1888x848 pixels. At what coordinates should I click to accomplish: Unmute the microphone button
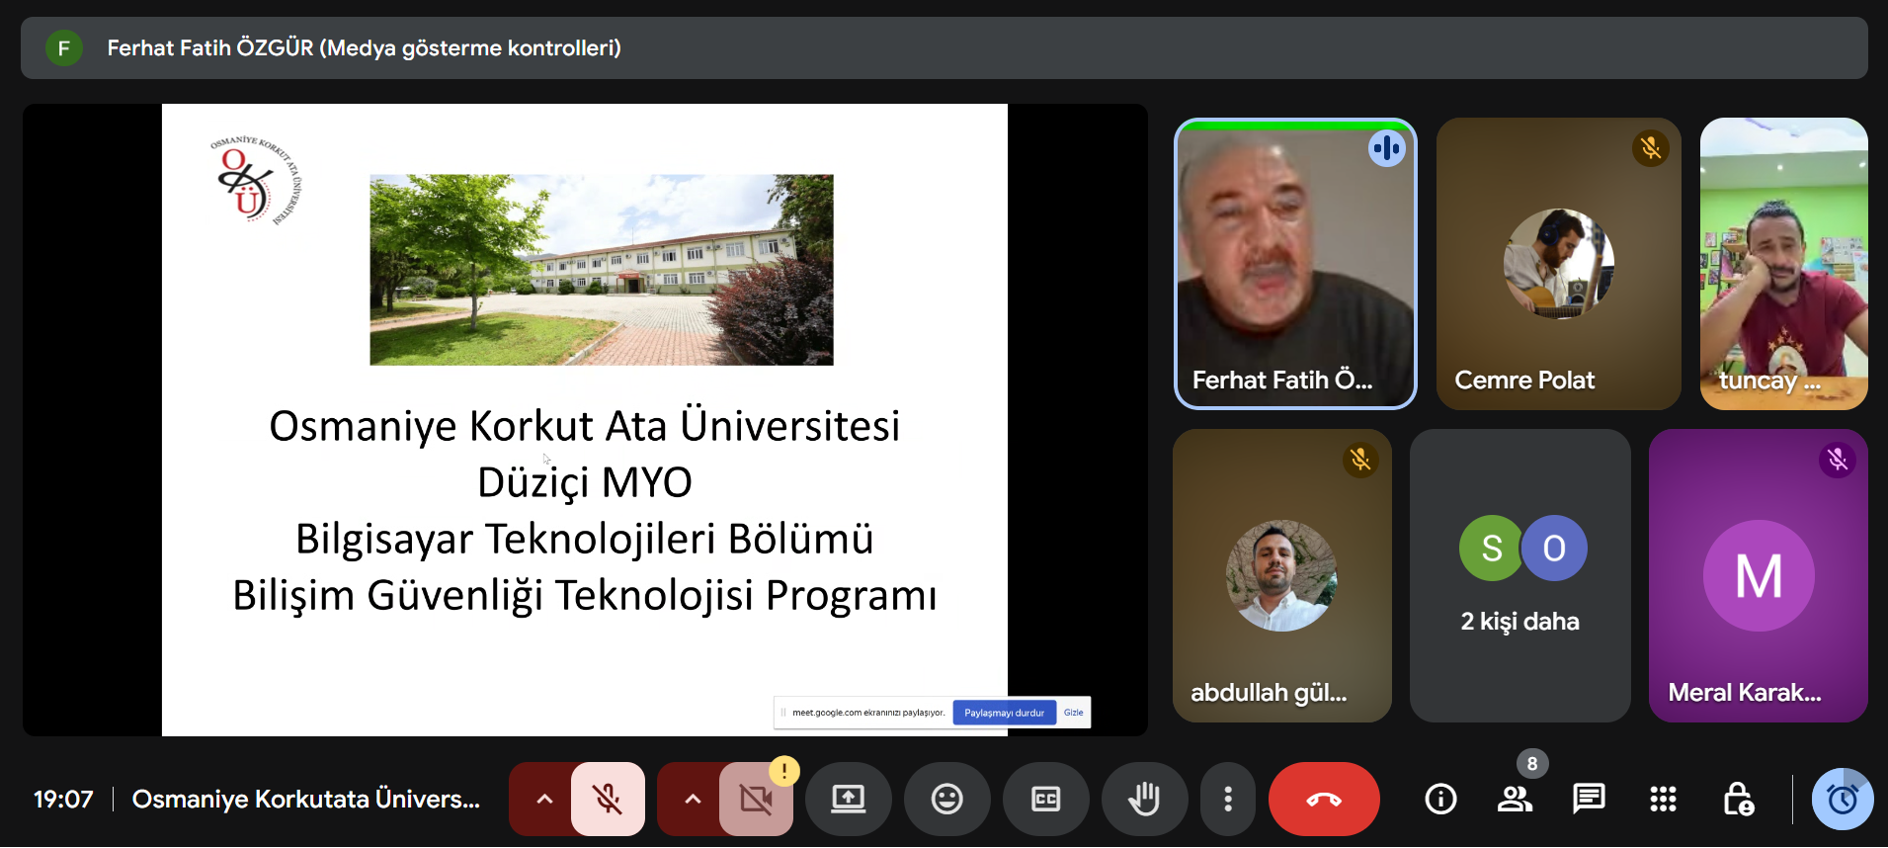(608, 799)
